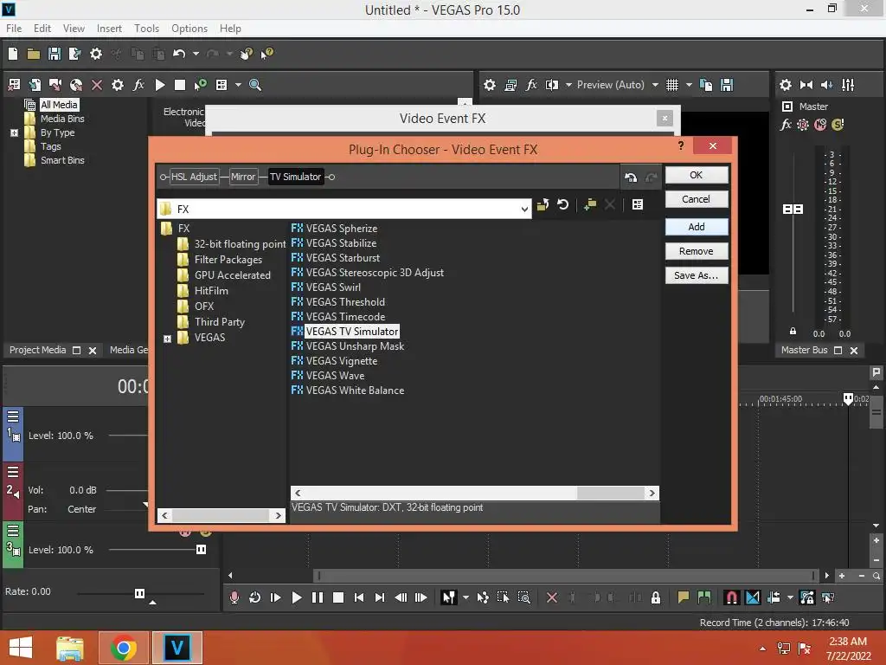Toggle the Master Bus lock icon

pyautogui.click(x=793, y=332)
